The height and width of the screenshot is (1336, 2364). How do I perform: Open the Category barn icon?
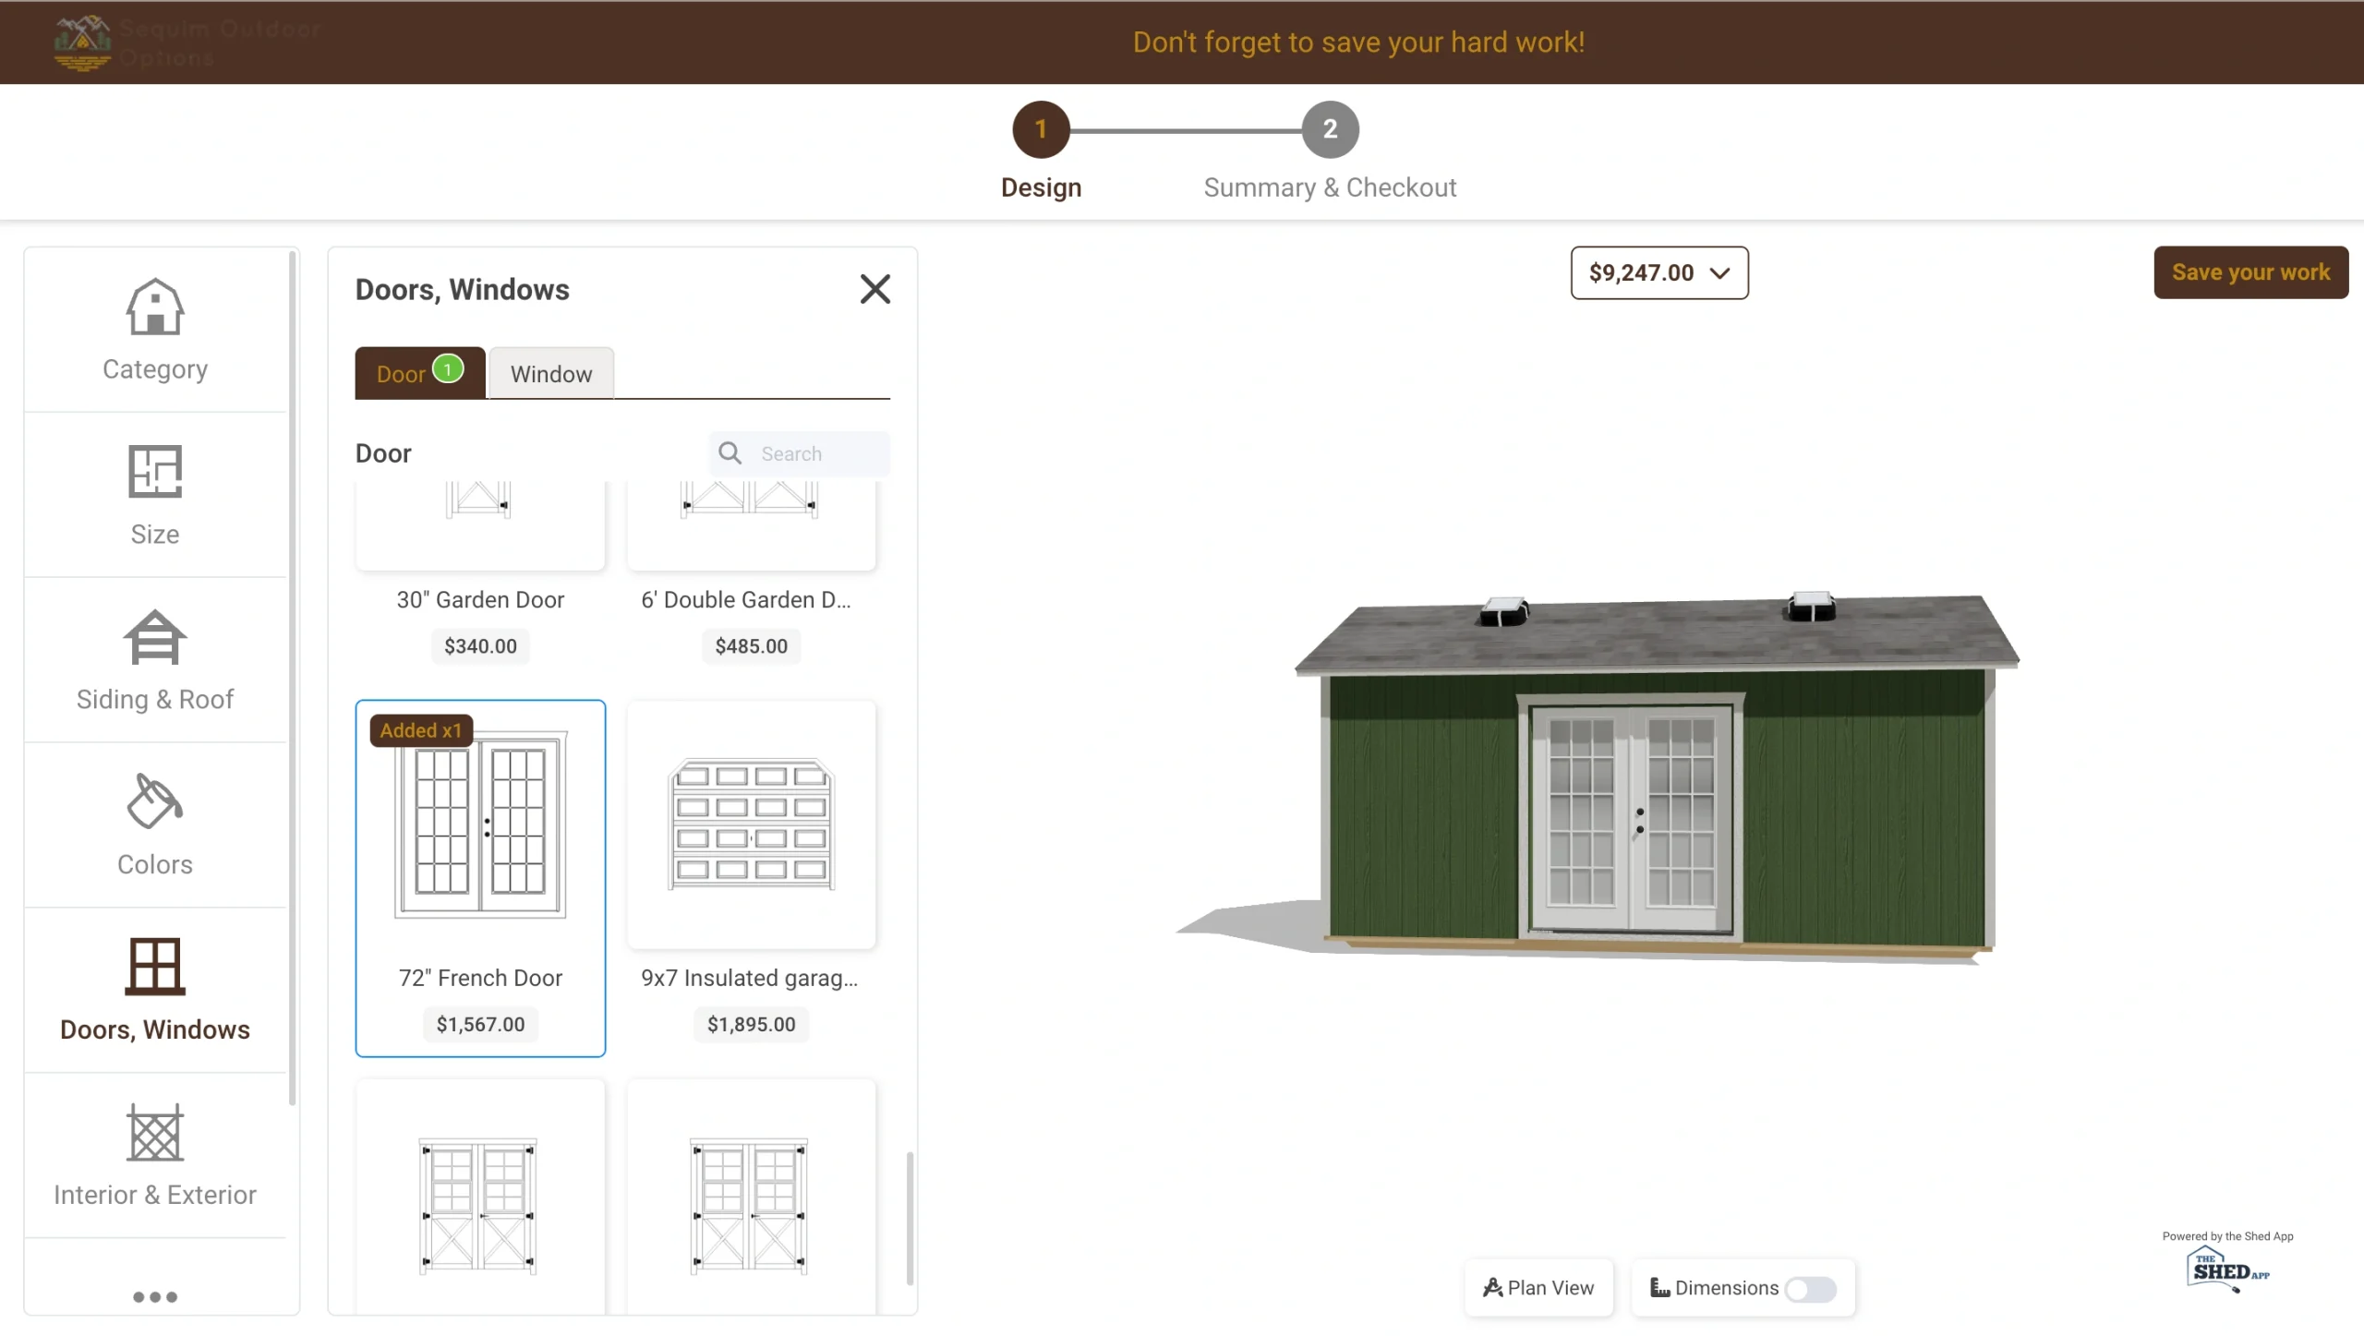(154, 307)
